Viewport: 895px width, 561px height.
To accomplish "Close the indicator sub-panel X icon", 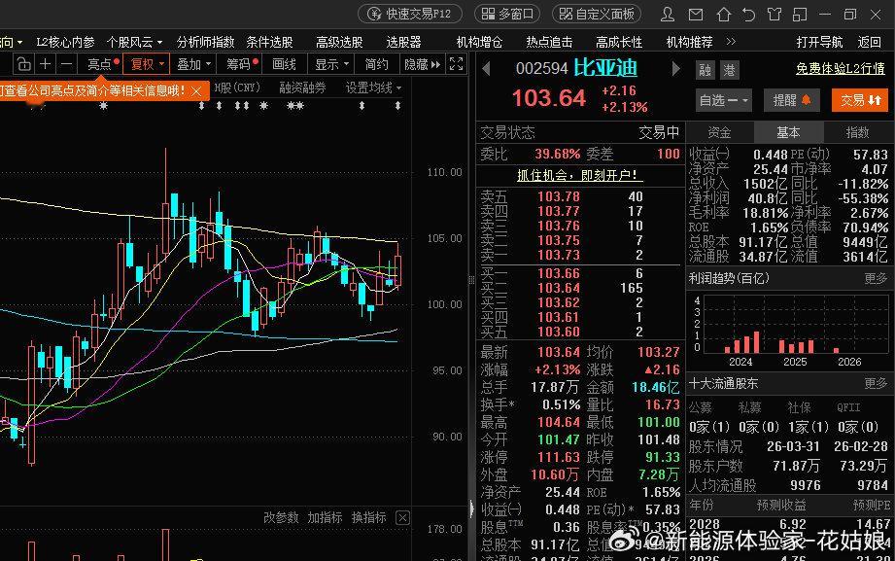I will (402, 517).
